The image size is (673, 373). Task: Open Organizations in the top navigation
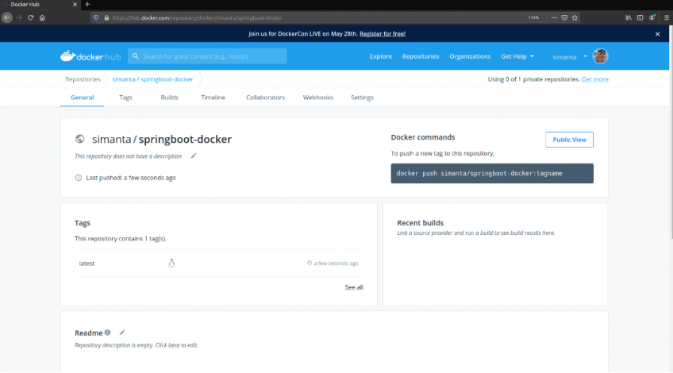[470, 56]
